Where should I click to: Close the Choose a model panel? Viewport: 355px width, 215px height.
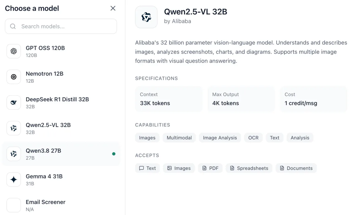click(x=113, y=8)
